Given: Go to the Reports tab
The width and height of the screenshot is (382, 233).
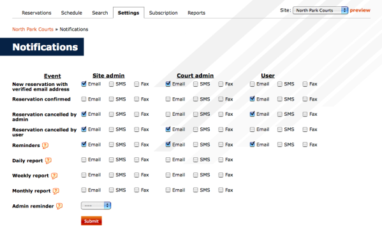Looking at the screenshot, I should [196, 13].
